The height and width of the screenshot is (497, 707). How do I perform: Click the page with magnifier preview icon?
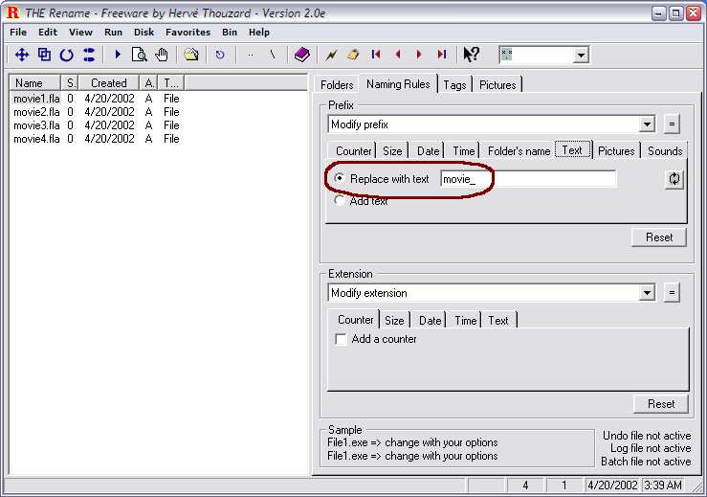point(140,55)
